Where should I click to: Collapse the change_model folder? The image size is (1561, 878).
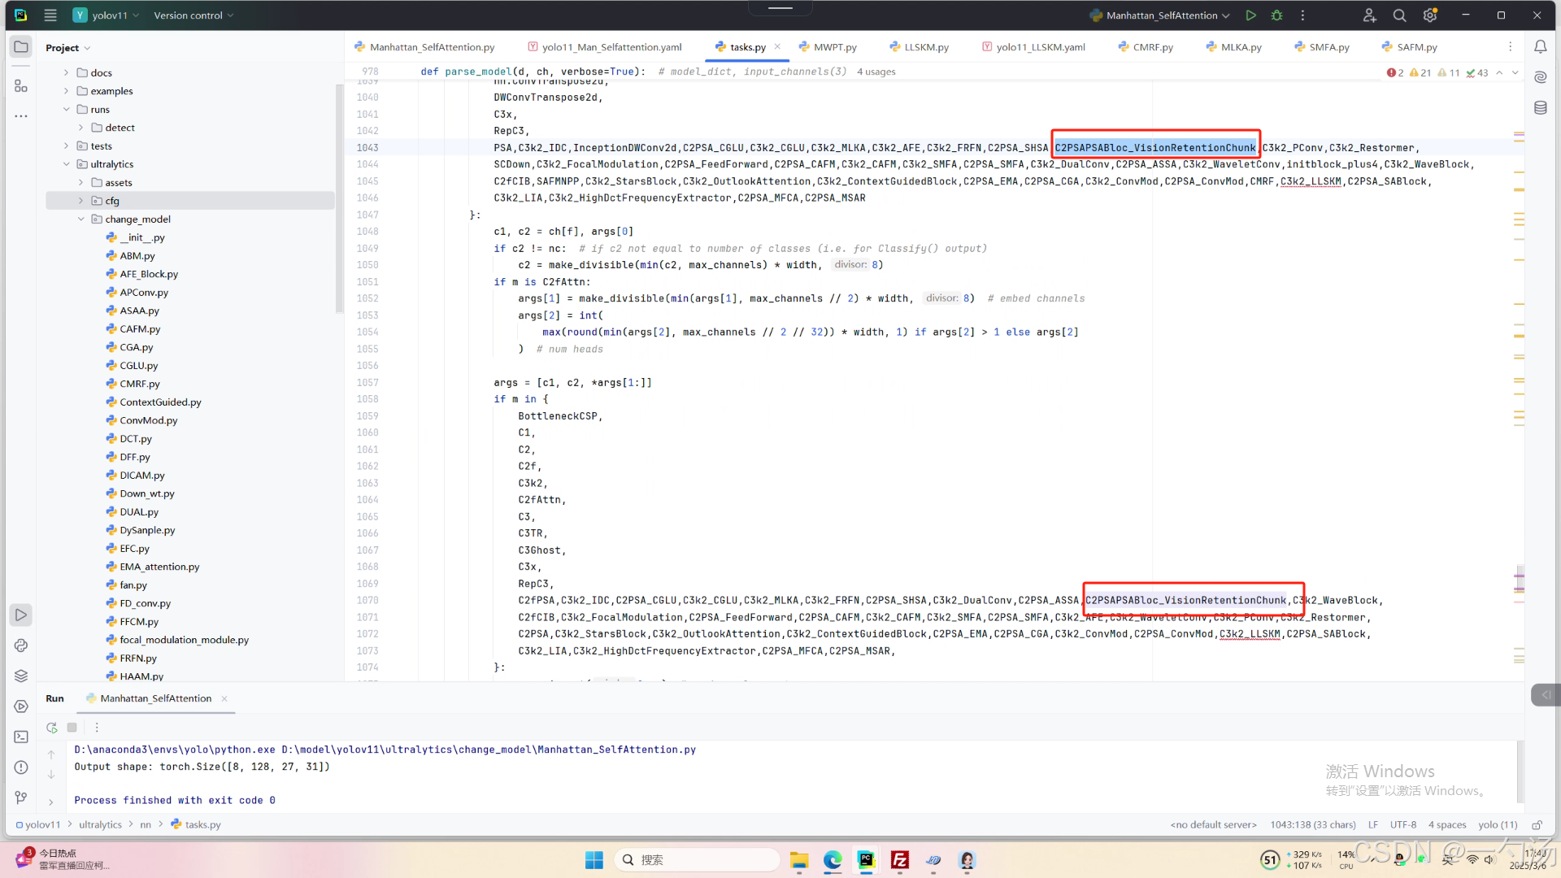pos(81,219)
